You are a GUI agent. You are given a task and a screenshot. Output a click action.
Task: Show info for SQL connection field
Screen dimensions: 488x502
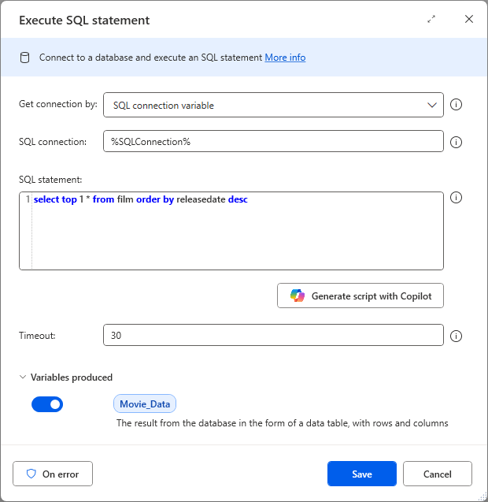[456, 142]
